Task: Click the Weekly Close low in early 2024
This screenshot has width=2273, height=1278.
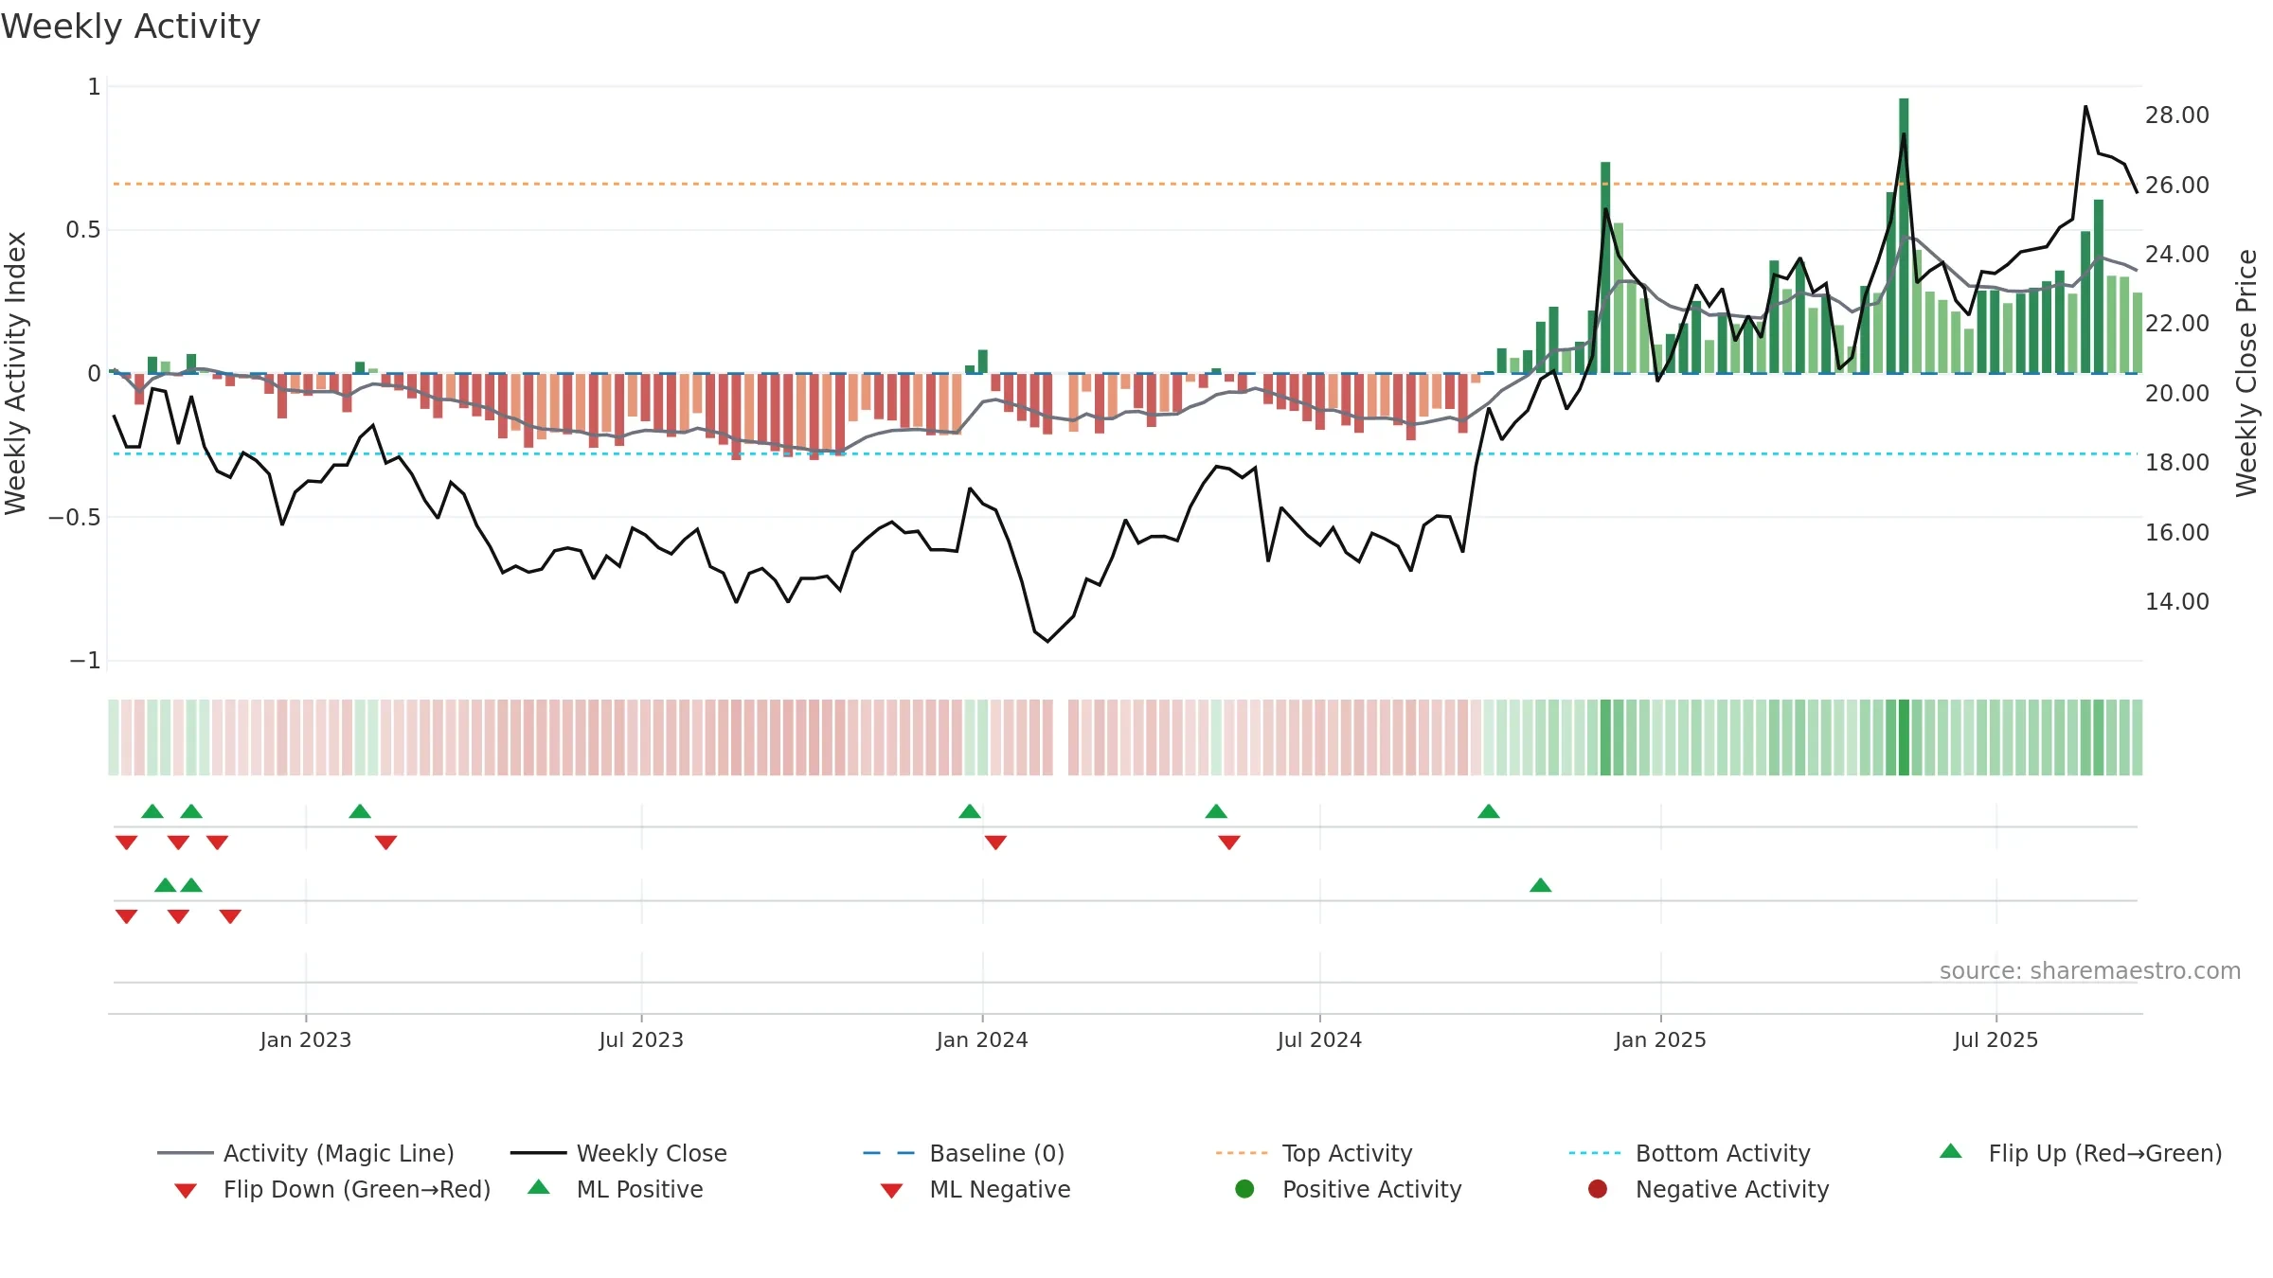Action: click(1047, 641)
